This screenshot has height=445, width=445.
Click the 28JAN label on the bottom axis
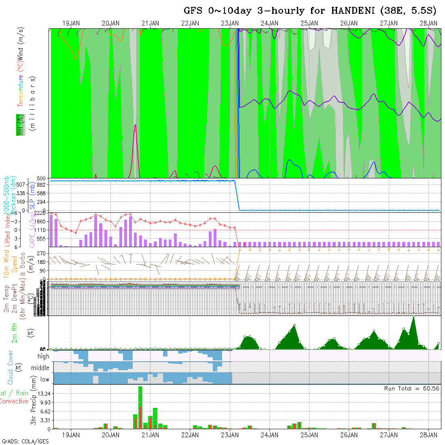[428, 435]
